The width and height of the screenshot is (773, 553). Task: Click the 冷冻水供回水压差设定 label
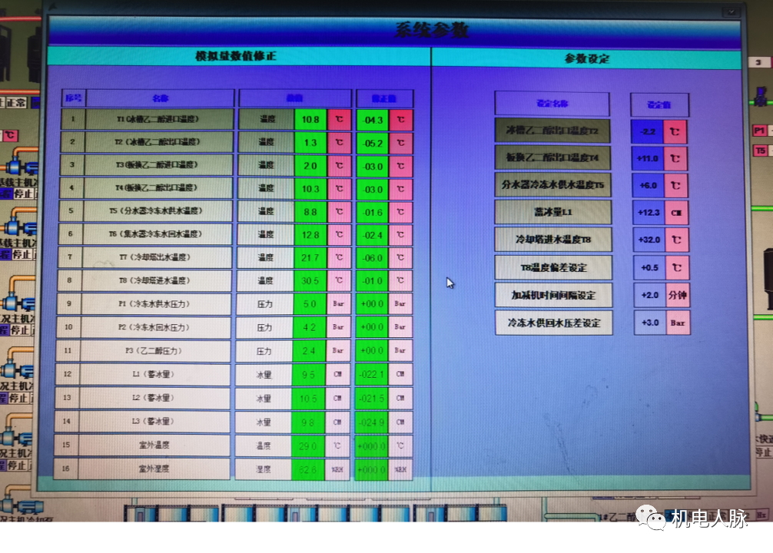pos(554,323)
